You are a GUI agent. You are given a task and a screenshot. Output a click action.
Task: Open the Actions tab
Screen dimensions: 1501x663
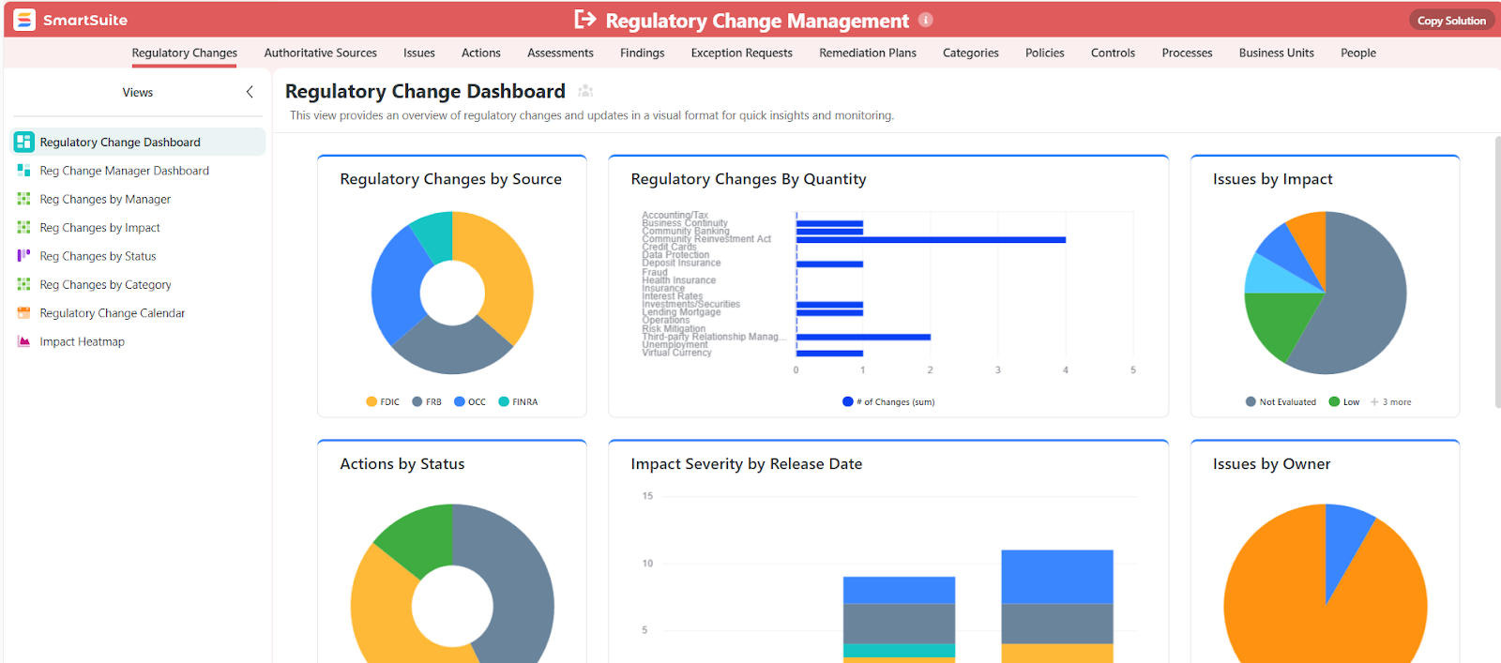pyautogui.click(x=481, y=53)
